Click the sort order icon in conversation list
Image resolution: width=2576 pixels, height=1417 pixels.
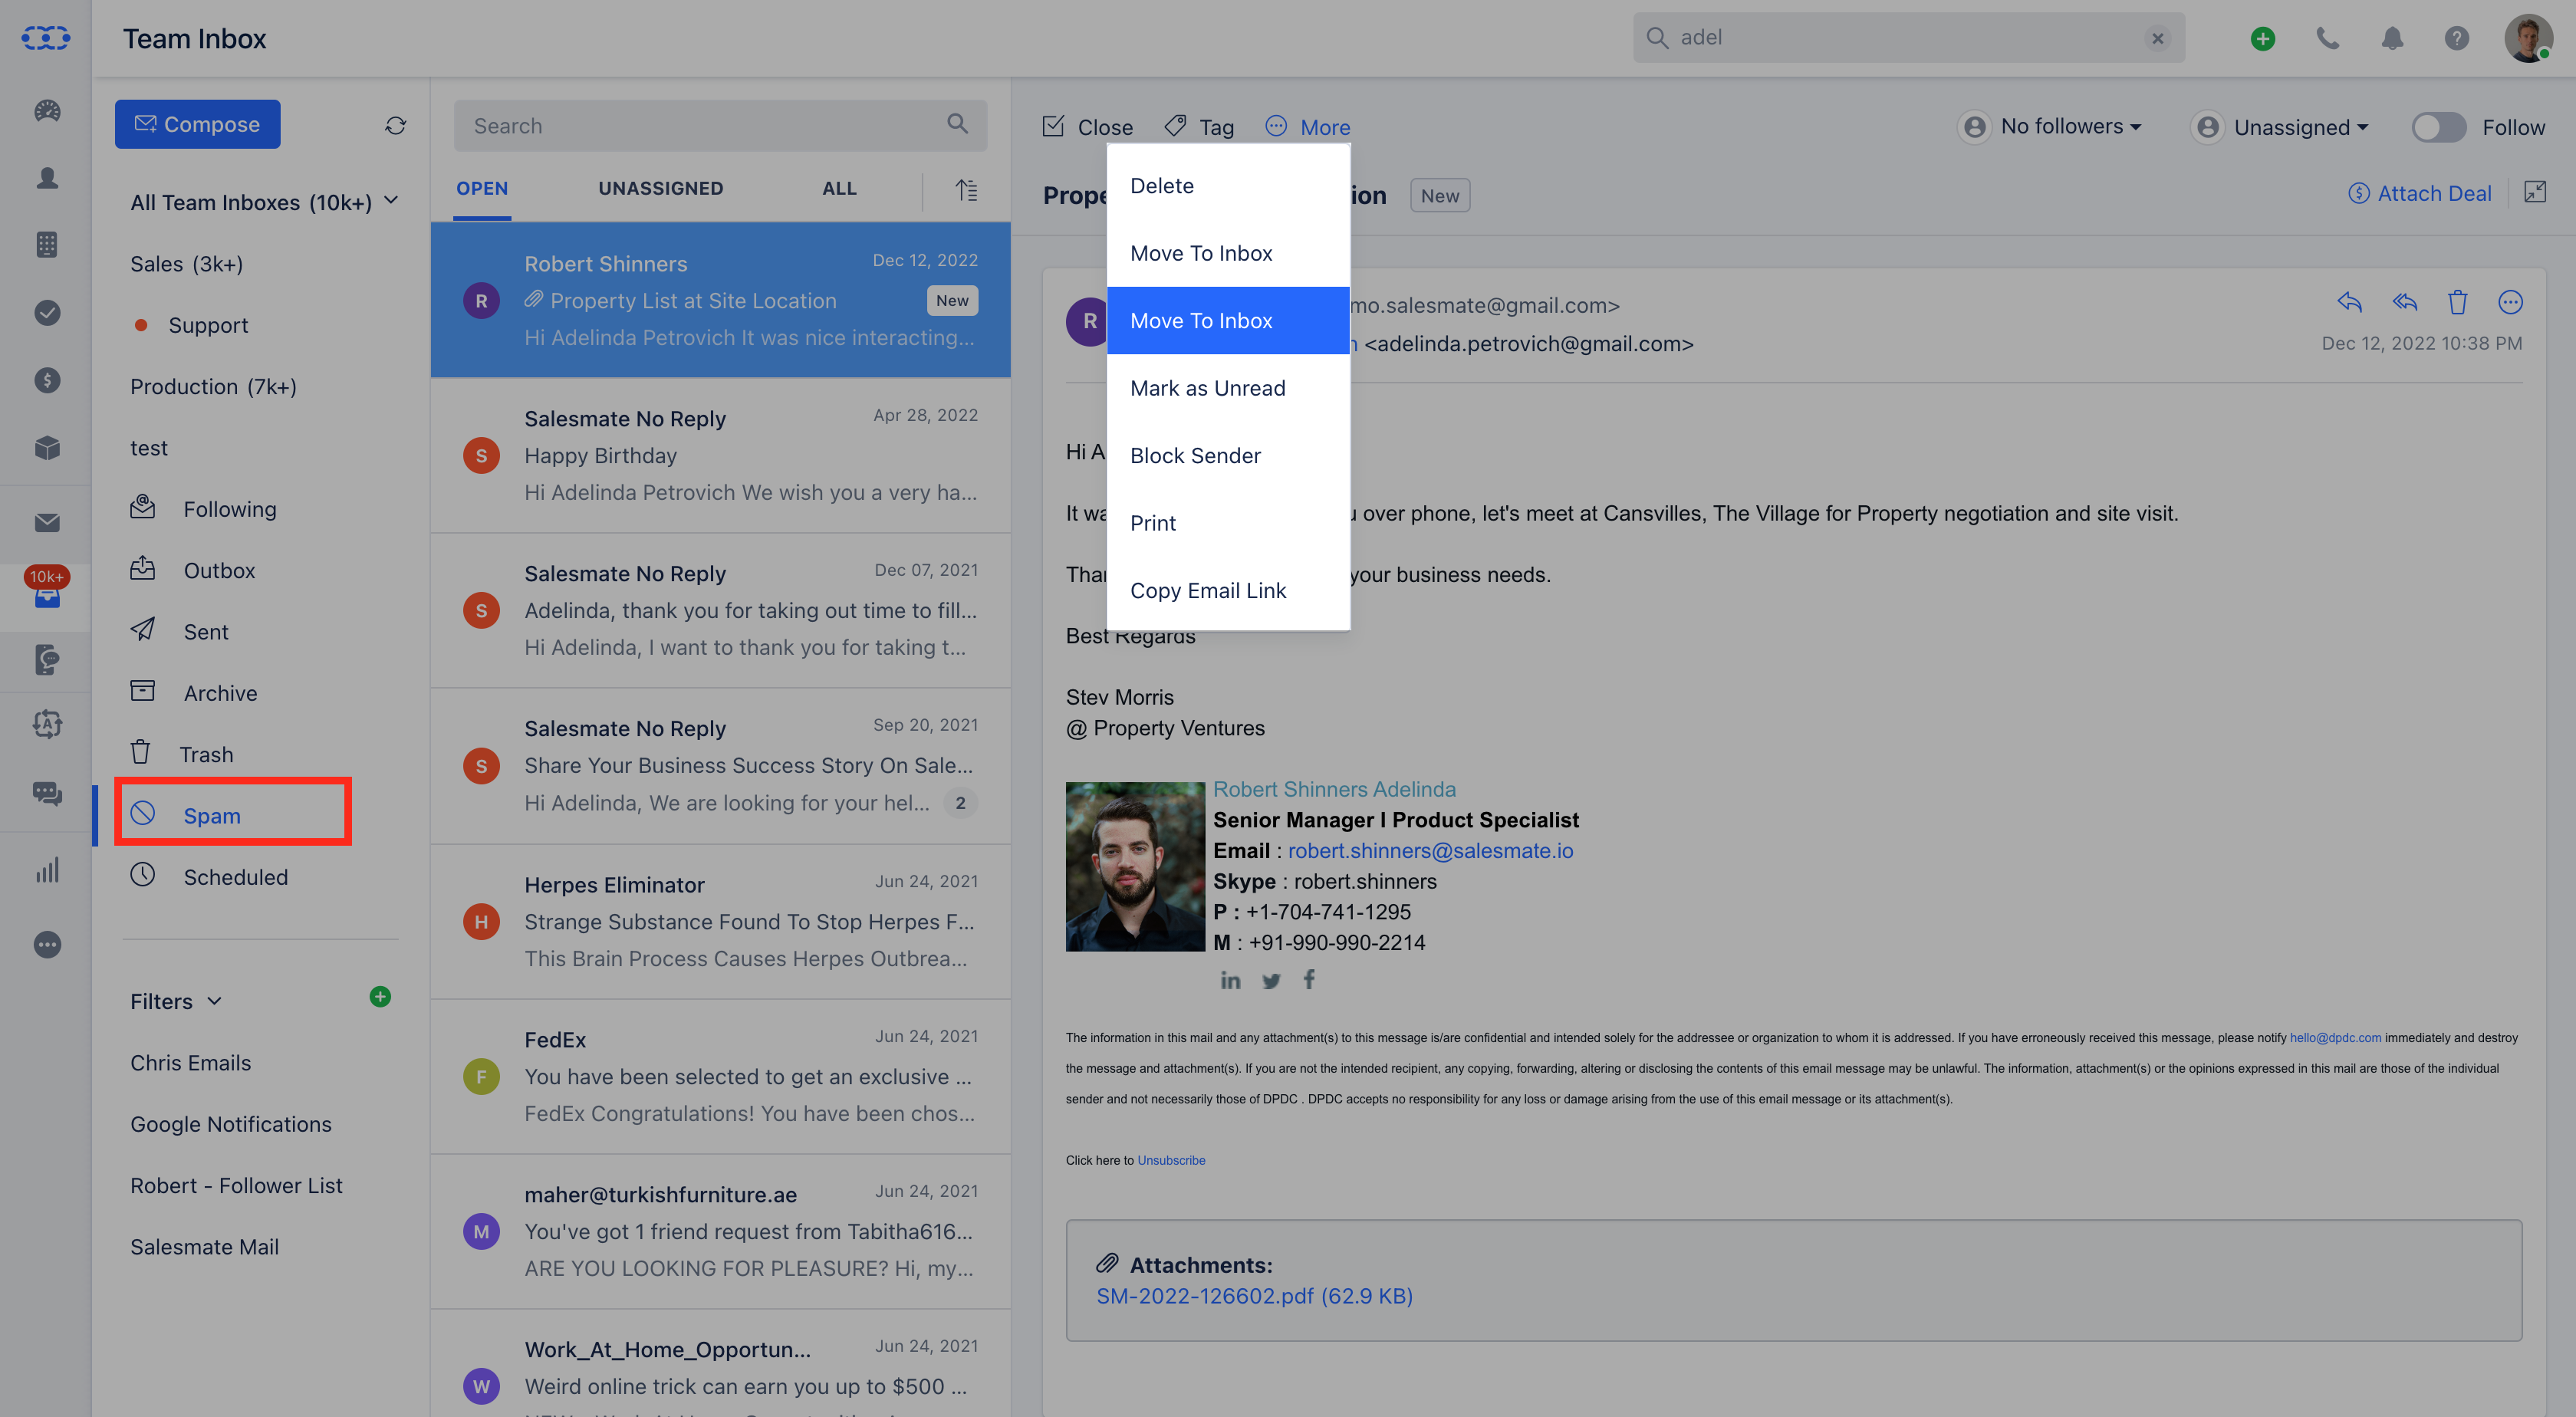pos(966,190)
